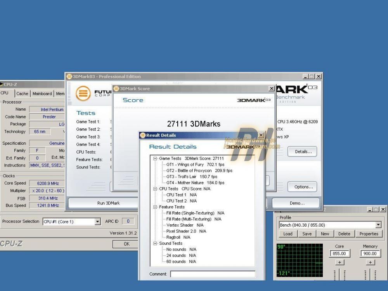Switch to the Mainboard tab in CPU-Z
Image resolution: width=388 pixels, height=291 pixels.
tap(42, 94)
